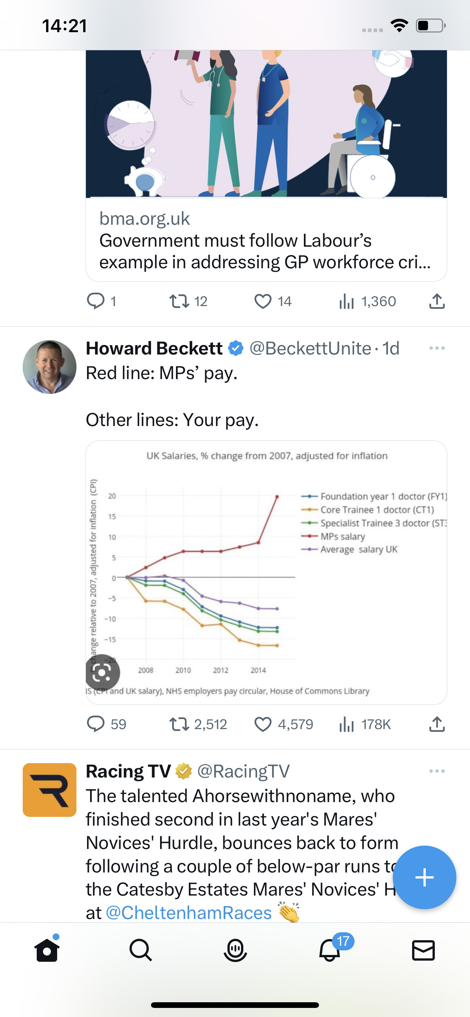Share Howard Beckett's tweet

pyautogui.click(x=437, y=724)
